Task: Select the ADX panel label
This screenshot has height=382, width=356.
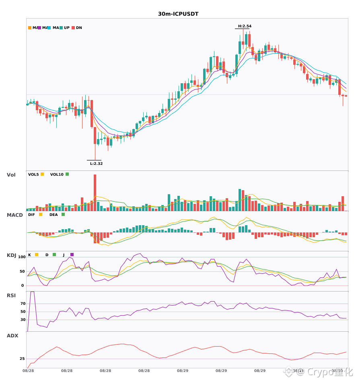Action: tap(12, 336)
